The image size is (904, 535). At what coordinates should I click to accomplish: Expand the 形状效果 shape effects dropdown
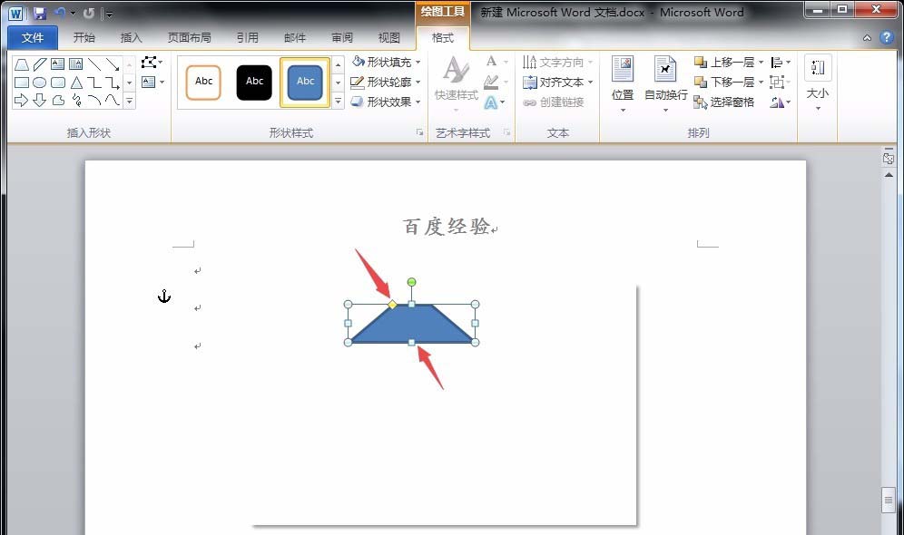[418, 102]
